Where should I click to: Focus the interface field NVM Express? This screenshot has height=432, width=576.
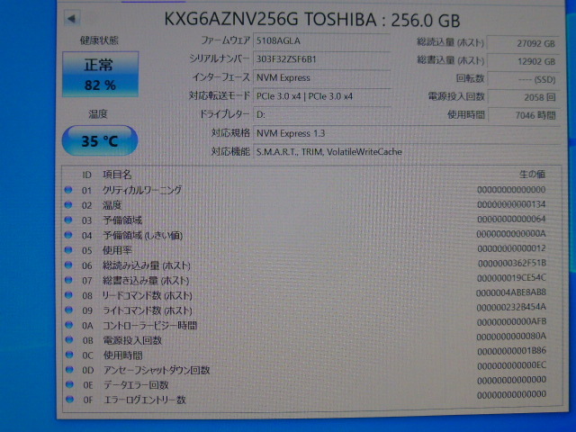click(321, 78)
